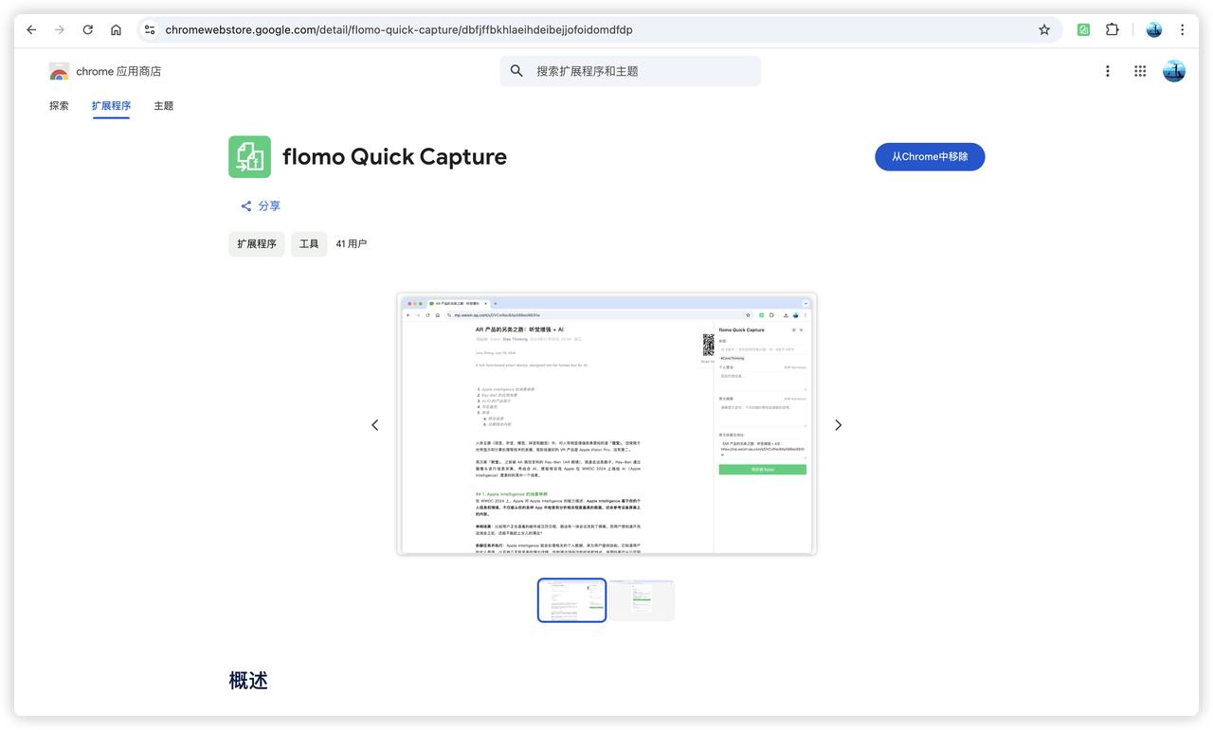Click the 分享 share link
The image size is (1213, 730).
[261, 206]
